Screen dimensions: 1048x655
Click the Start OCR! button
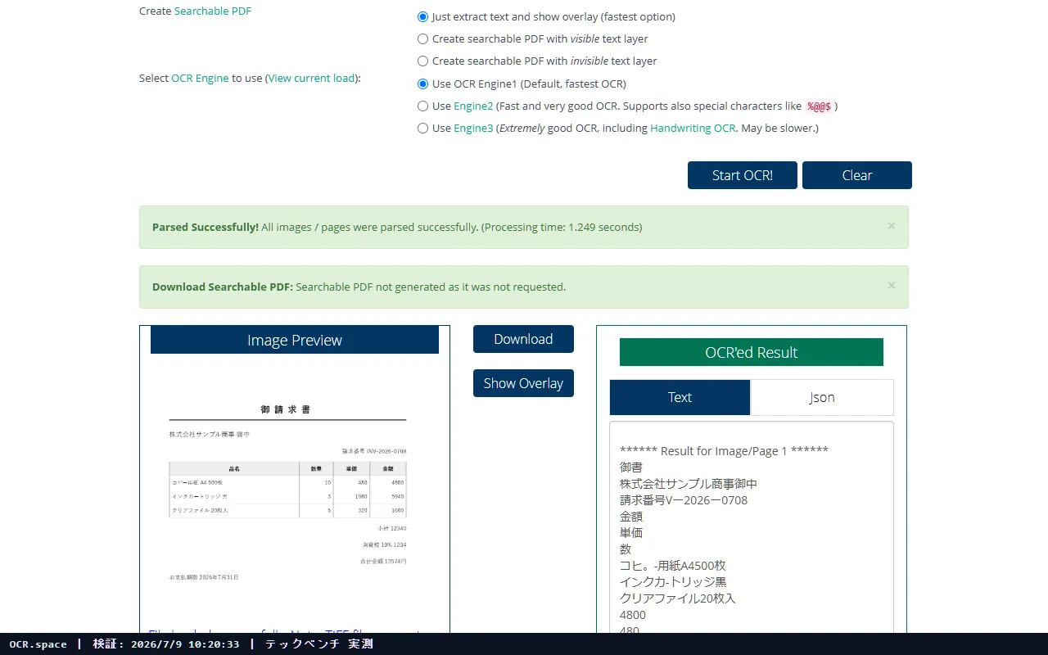click(x=743, y=175)
